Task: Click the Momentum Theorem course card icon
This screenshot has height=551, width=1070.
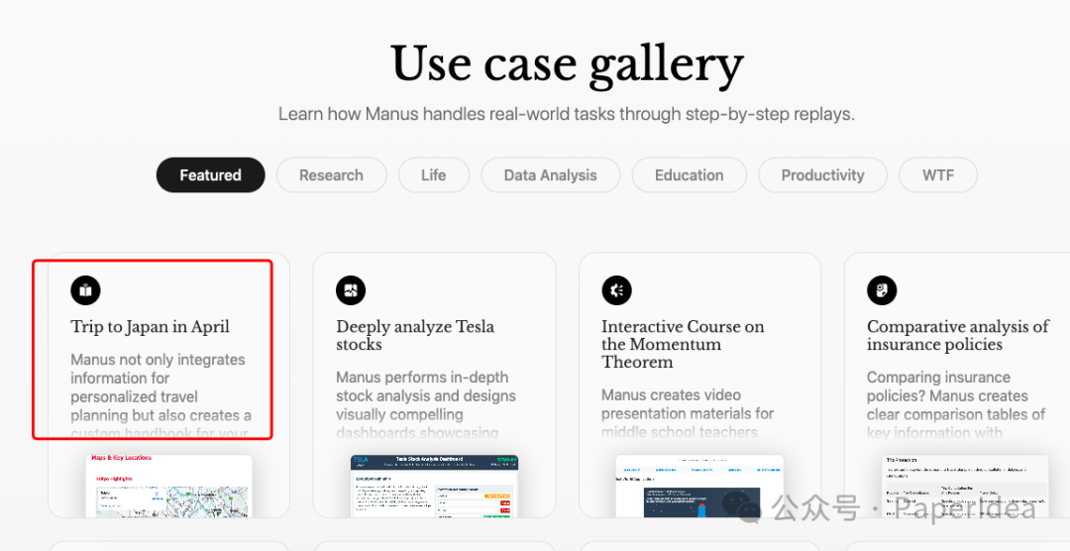Action: [x=616, y=290]
